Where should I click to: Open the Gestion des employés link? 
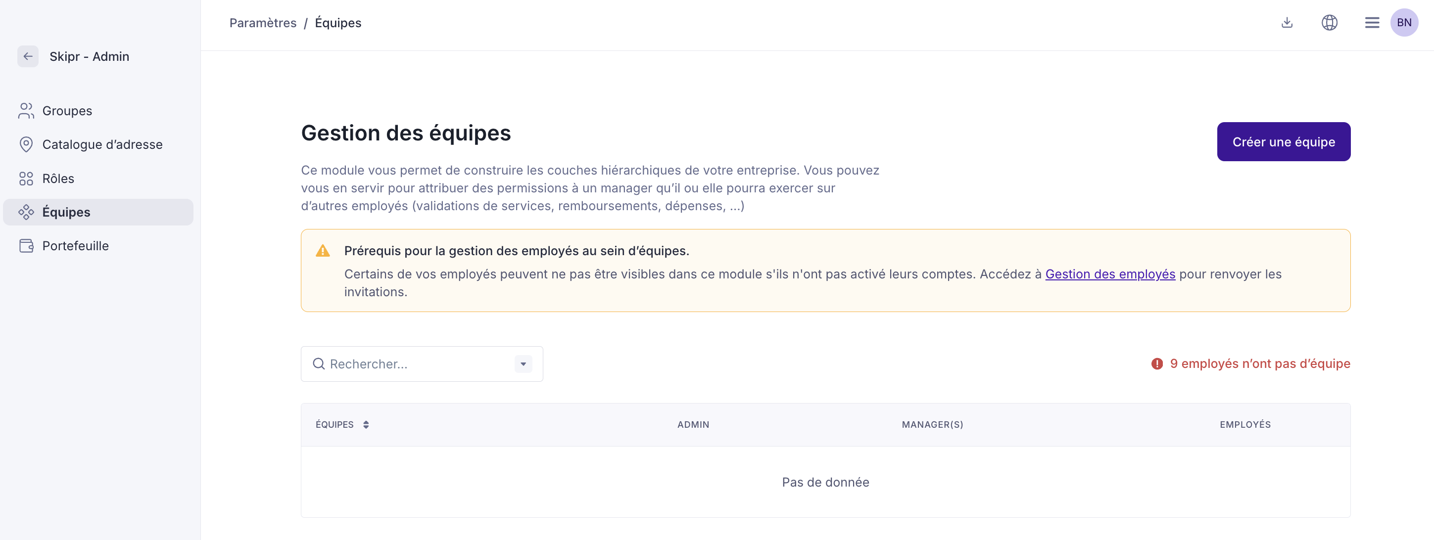[x=1110, y=273]
